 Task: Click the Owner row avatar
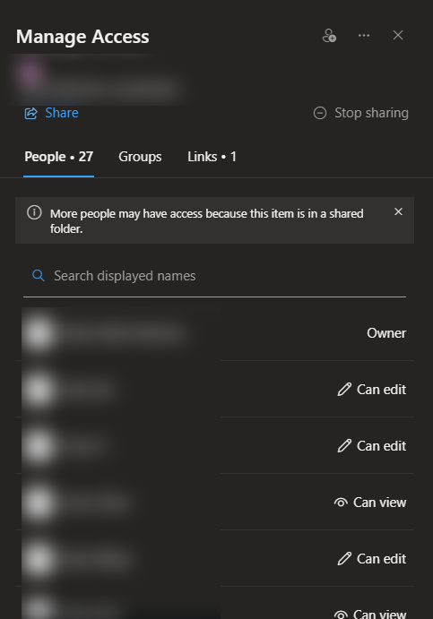click(x=39, y=333)
